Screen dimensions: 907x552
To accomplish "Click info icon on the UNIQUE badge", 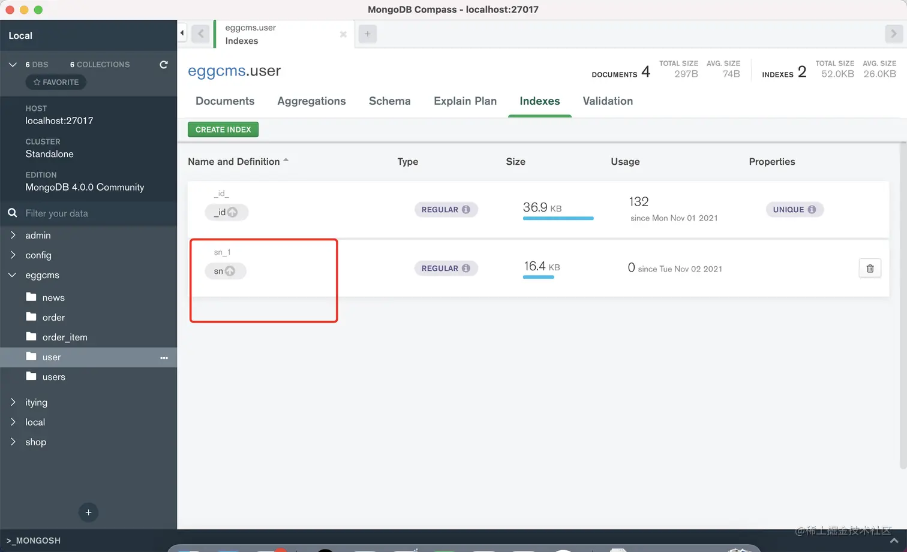I will [x=812, y=210].
